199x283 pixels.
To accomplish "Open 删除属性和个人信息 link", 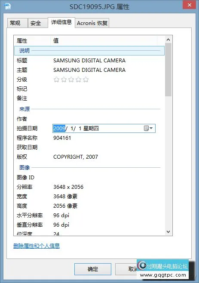I will (37, 246).
